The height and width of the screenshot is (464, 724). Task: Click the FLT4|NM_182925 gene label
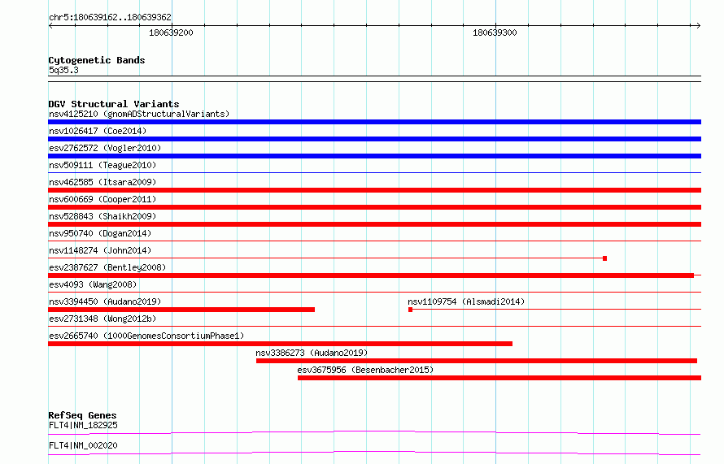coord(83,425)
